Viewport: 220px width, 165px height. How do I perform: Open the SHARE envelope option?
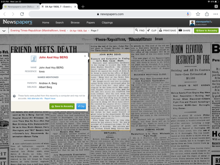[185, 31]
